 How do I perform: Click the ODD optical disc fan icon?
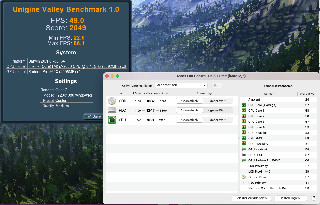[x=112, y=101]
